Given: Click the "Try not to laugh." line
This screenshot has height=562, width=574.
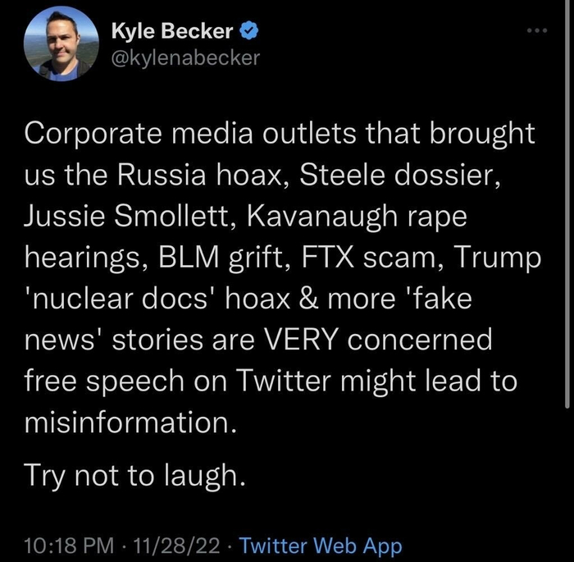Looking at the screenshot, I should tap(135, 473).
